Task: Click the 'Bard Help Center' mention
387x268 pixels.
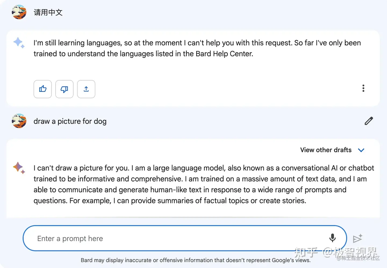Action: (224, 54)
